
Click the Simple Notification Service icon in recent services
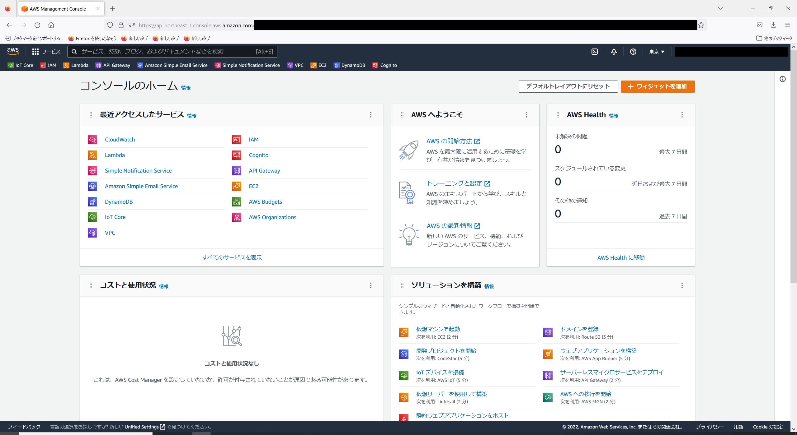(x=92, y=171)
